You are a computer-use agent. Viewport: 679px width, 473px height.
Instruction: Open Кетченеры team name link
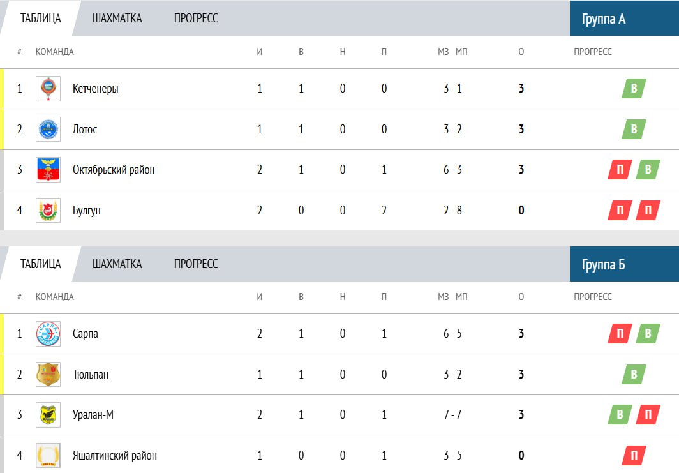[x=95, y=89]
